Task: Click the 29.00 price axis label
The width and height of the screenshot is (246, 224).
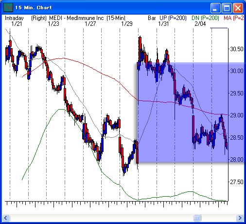Action: [x=237, y=115]
